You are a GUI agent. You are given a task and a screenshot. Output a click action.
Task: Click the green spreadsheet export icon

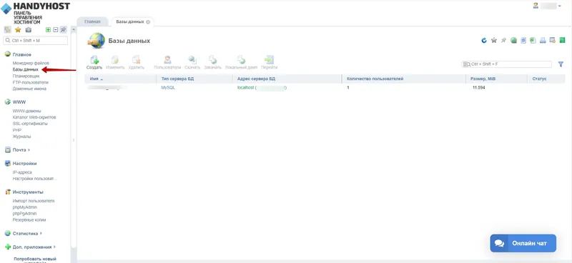click(x=533, y=41)
